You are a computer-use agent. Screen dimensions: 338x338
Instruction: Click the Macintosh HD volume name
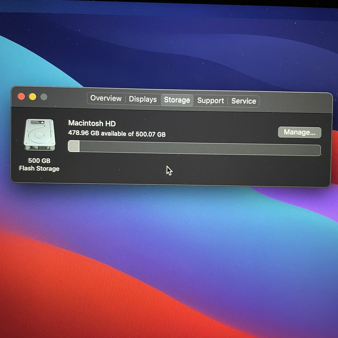click(92, 123)
